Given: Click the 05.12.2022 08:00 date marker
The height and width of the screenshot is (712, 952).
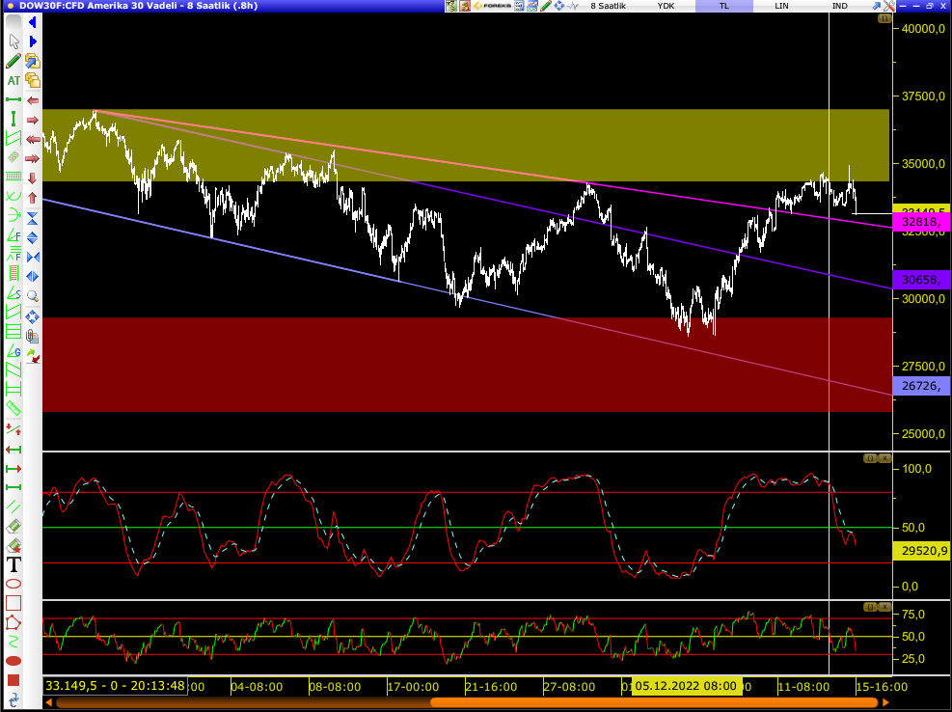Looking at the screenshot, I should 686,686.
